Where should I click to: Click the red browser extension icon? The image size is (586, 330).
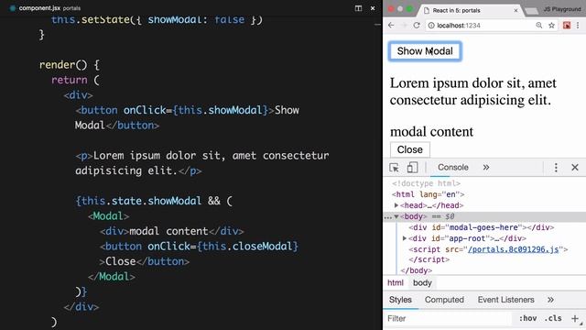click(x=567, y=26)
